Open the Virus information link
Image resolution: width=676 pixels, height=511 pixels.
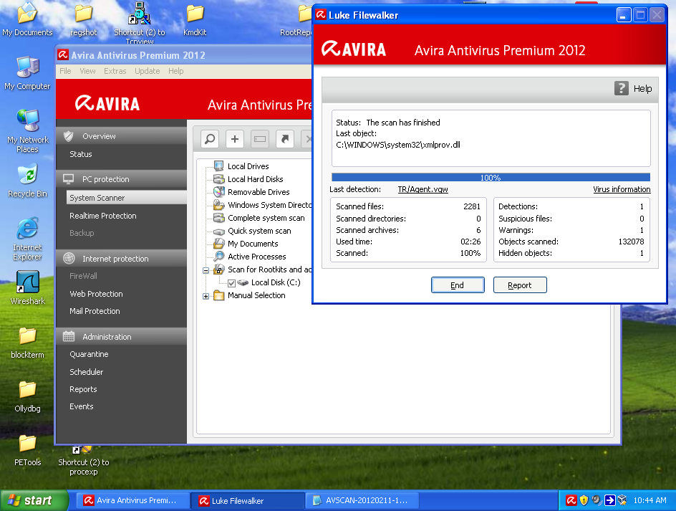(622, 189)
